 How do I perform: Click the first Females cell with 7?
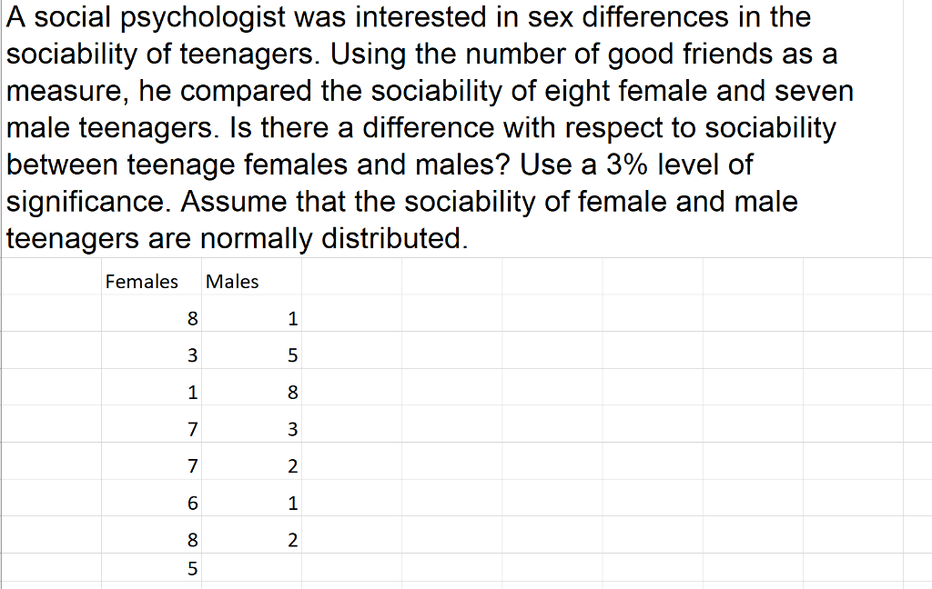coord(151,424)
